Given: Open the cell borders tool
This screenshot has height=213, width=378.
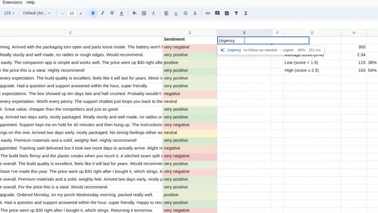Looking at the screenshot, I should (144, 13).
